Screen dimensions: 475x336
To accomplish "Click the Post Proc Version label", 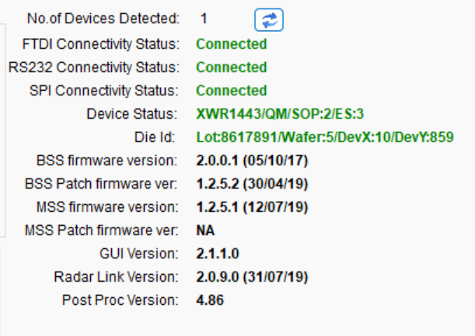I will (x=120, y=300).
